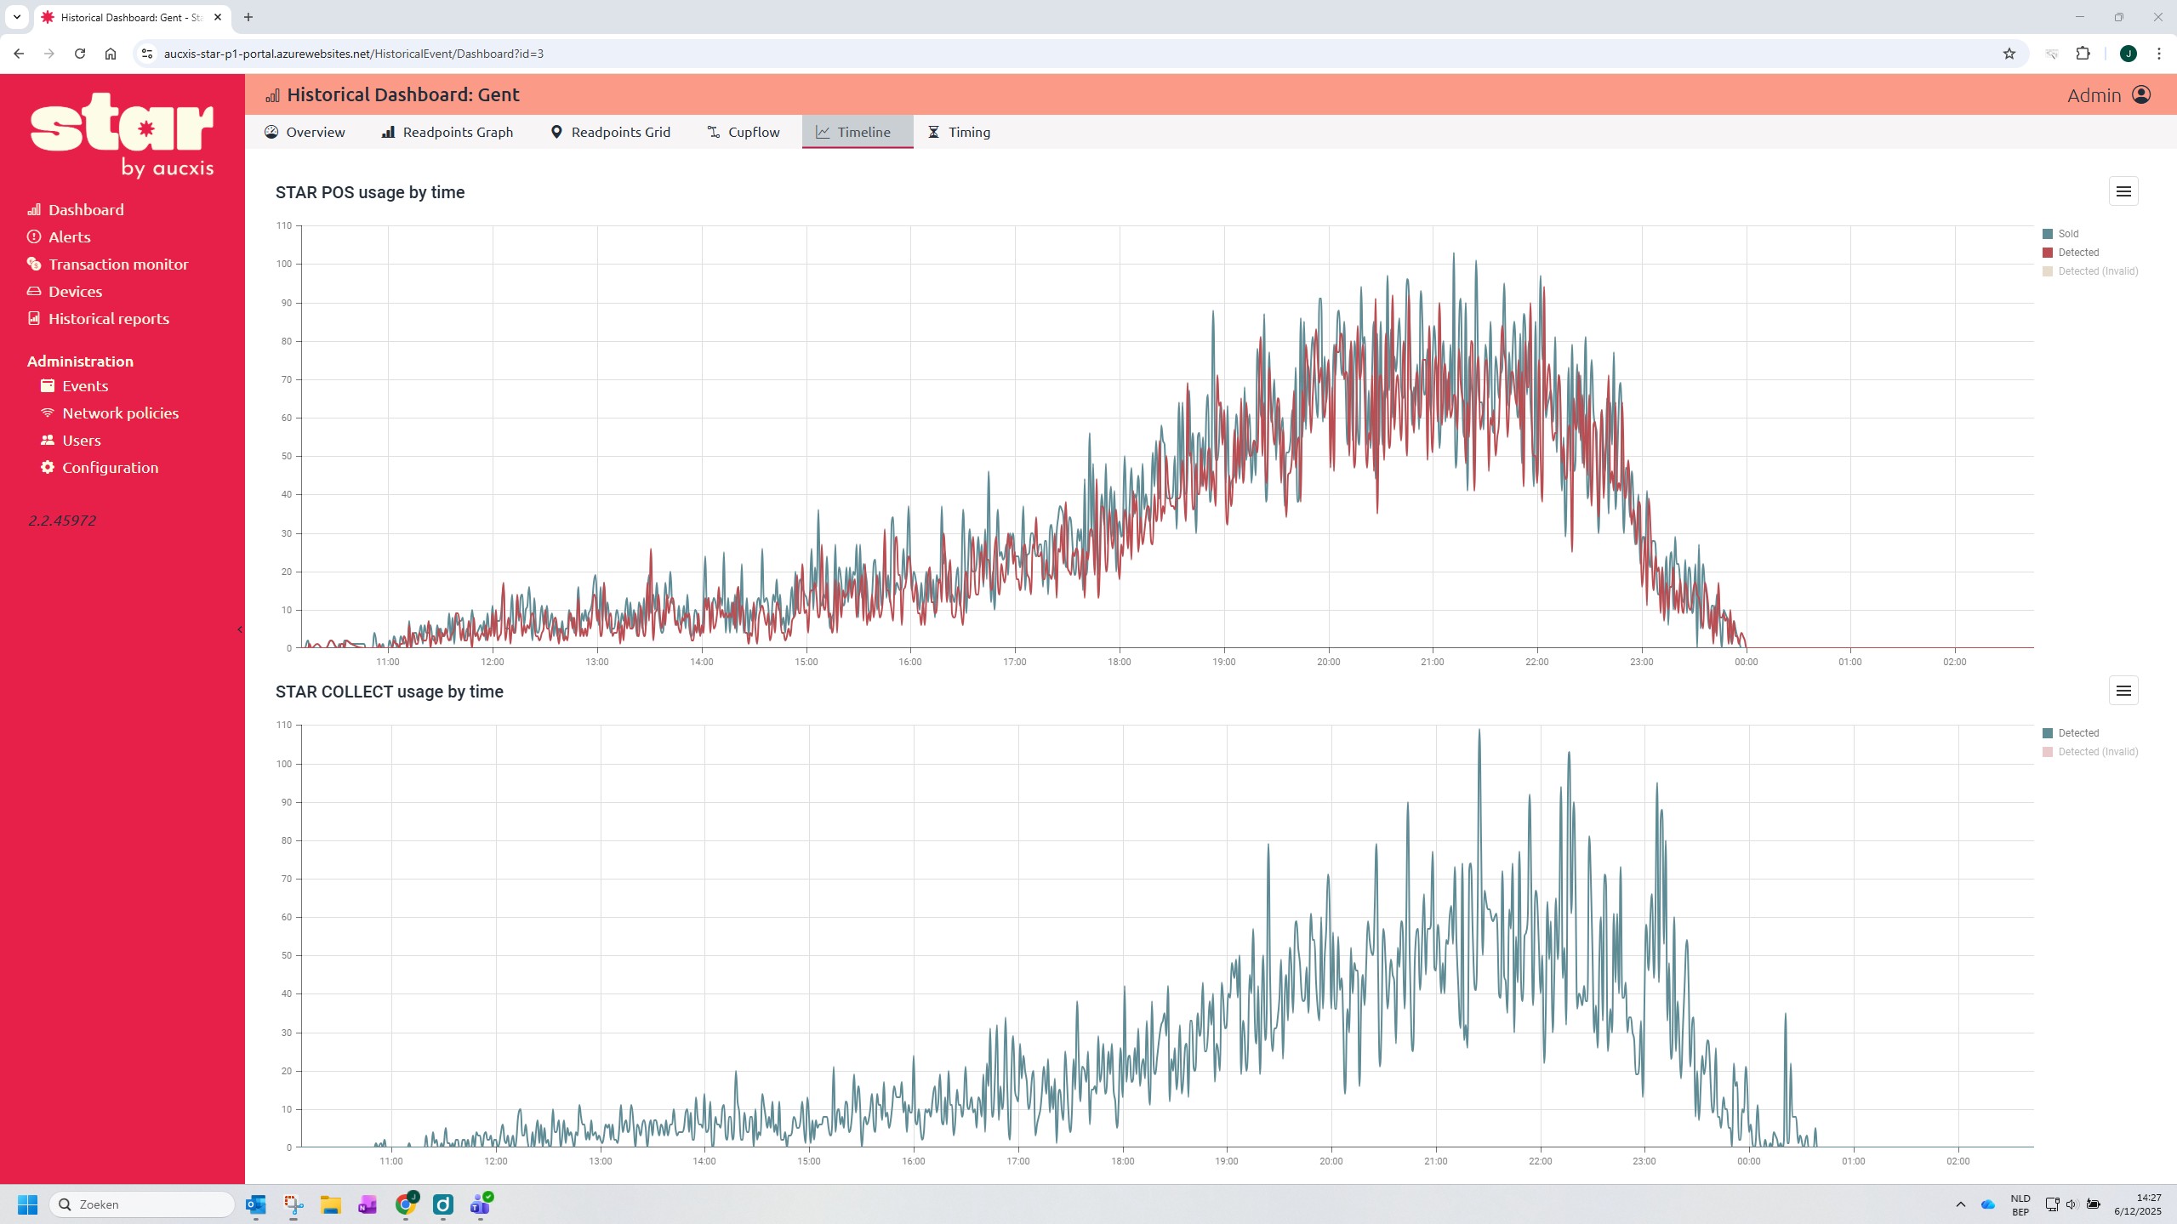This screenshot has height=1224, width=2177.
Task: Open Devices page in sidebar
Action: [x=75, y=291]
